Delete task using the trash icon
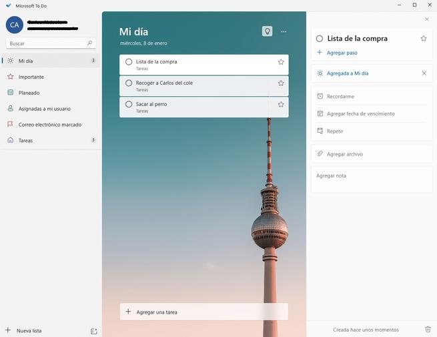The width and height of the screenshot is (437, 337). [x=428, y=329]
